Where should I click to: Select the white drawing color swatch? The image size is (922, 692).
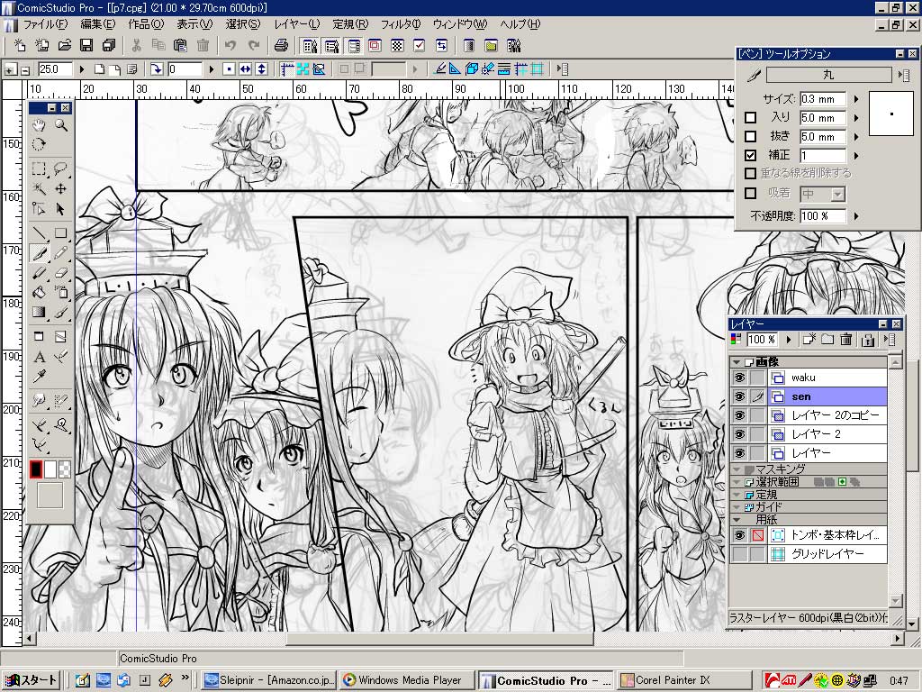pos(50,469)
